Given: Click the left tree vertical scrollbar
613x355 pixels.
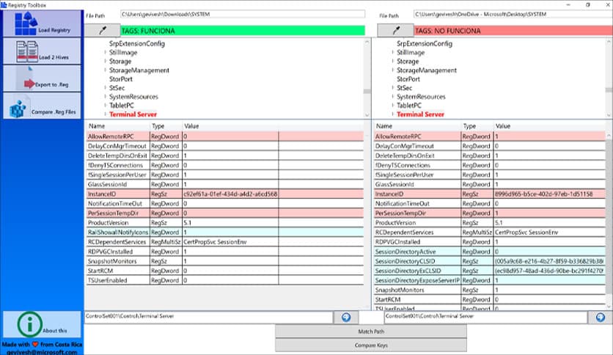Looking at the screenshot, I should (367, 78).
